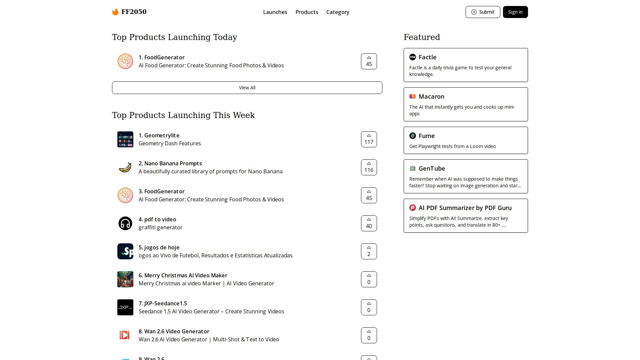Click the Wan 2.6 Video Generator icon
The height and width of the screenshot is (360, 640).
point(125,335)
